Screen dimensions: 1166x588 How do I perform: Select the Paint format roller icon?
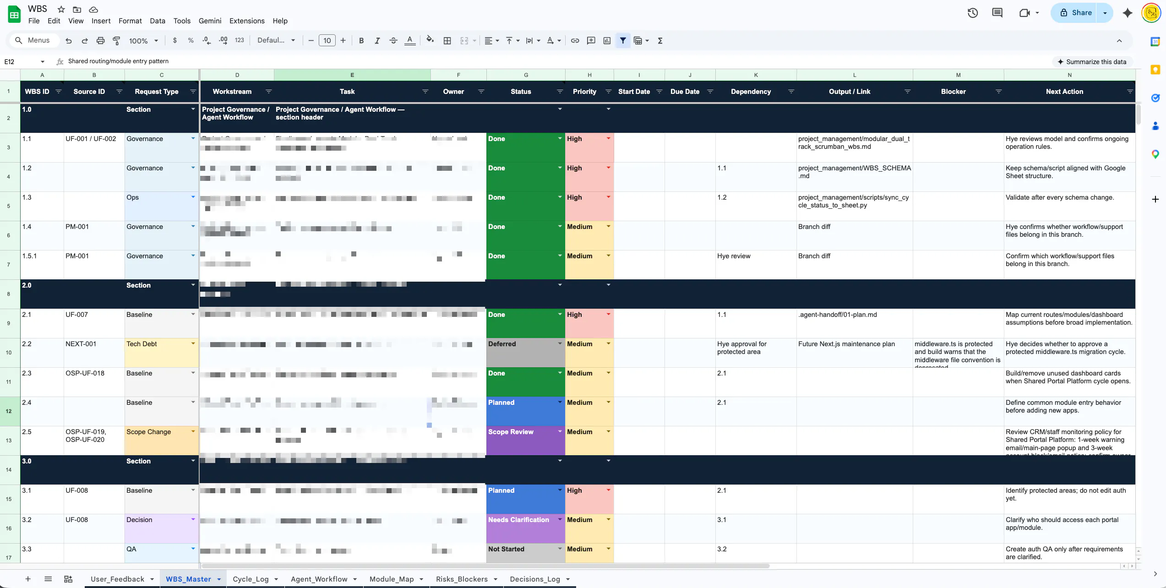117,41
